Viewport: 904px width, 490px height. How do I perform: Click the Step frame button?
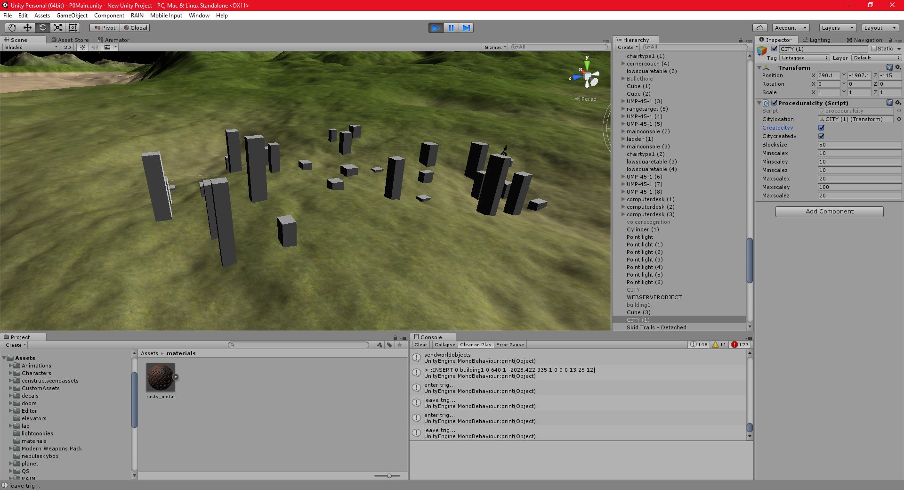pos(466,28)
